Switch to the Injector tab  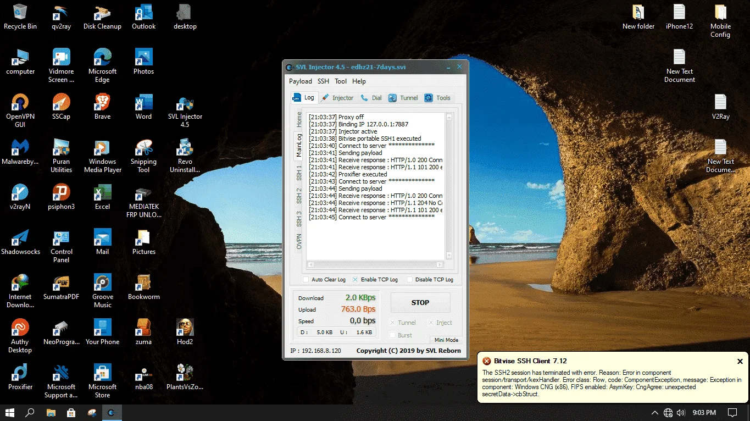pyautogui.click(x=337, y=98)
